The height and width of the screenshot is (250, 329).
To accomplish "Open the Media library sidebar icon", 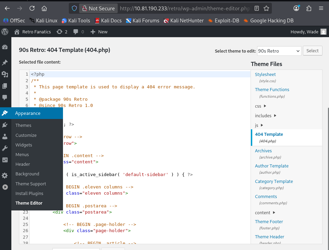I will point(5,74).
